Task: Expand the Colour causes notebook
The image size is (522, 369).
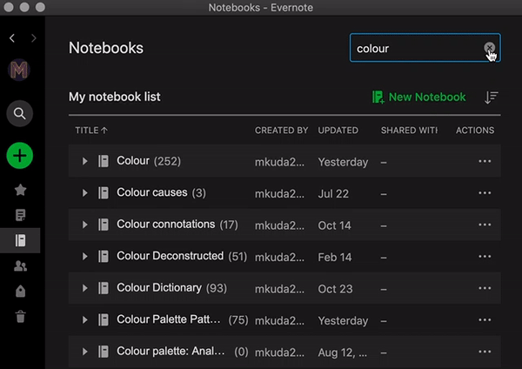Action: [x=84, y=193]
